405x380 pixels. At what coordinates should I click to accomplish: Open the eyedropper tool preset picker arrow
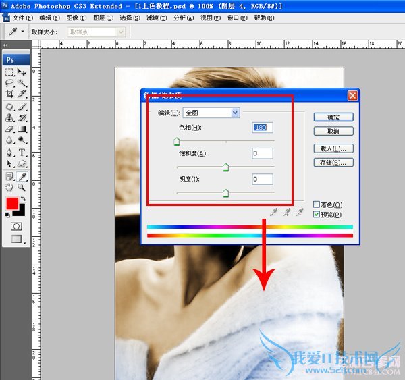(22, 32)
